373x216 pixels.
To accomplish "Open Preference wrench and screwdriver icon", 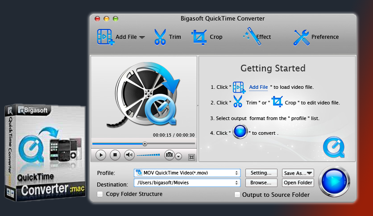I will point(302,37).
